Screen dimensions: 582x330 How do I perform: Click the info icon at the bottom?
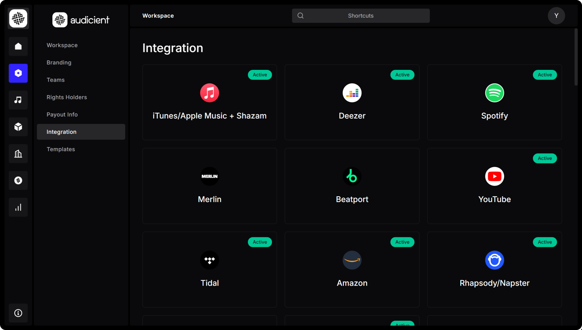(18, 313)
